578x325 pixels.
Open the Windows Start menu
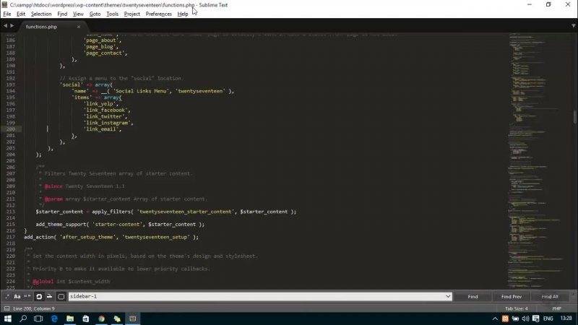[8, 318]
